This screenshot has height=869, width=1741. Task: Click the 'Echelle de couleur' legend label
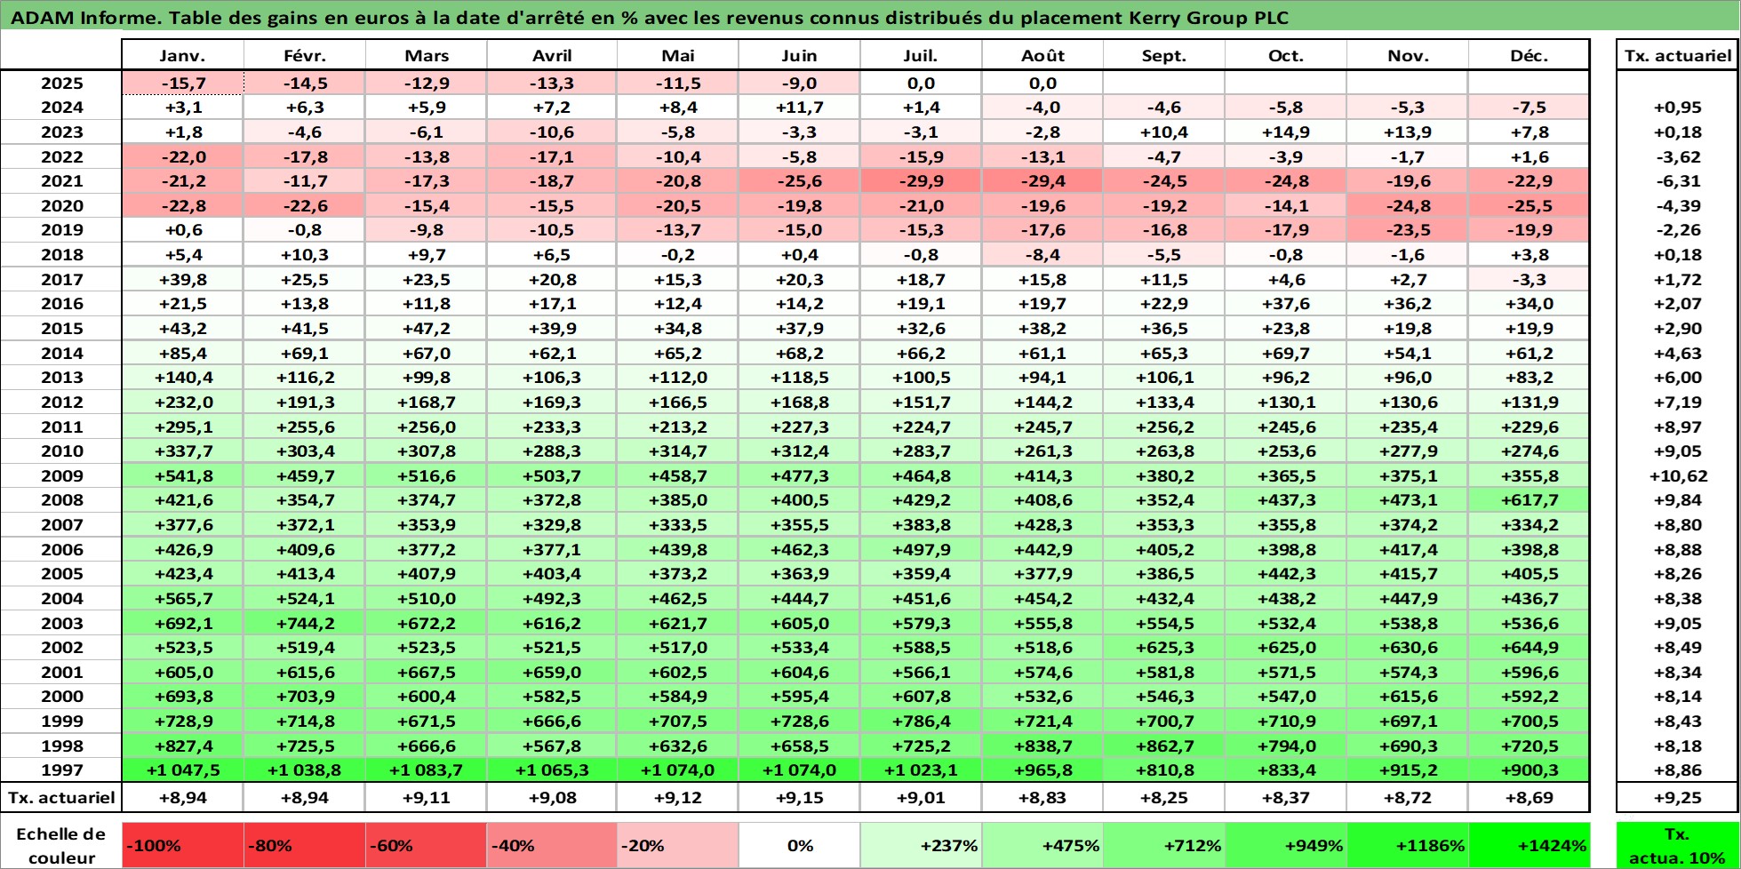(61, 845)
